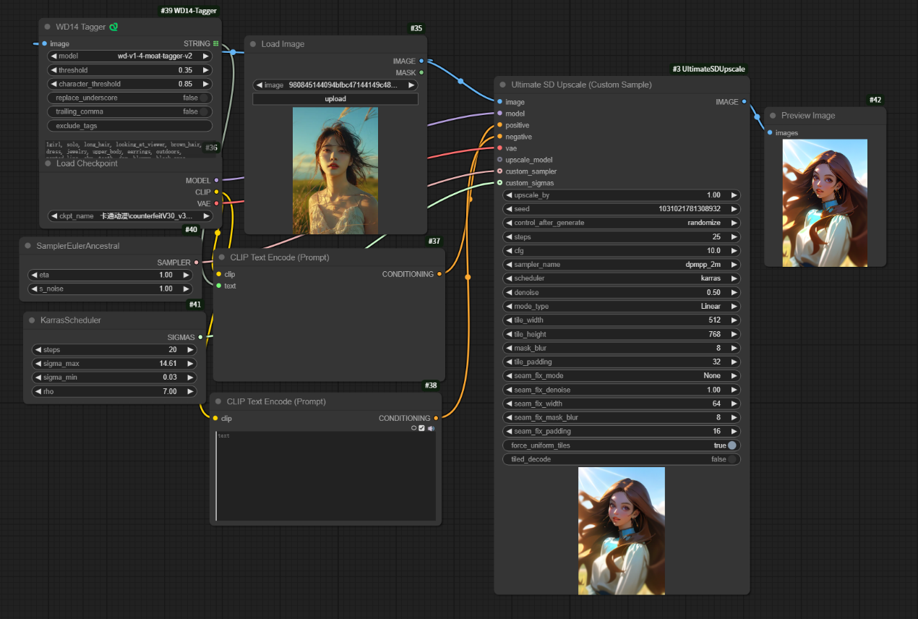The image size is (918, 619).
Task: Click the upload button in Load Image
Action: pos(335,99)
